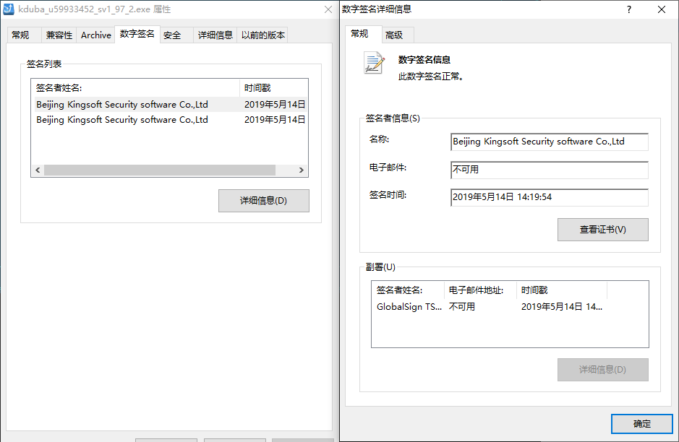The image size is (679, 442).
Task: Switch to the 详细信息 tab in properties
Action: point(215,35)
